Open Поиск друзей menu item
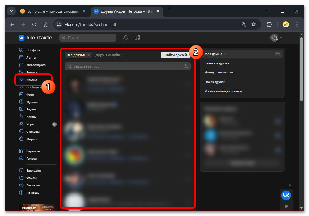Screen dimensions: 309x216 pos(215,82)
